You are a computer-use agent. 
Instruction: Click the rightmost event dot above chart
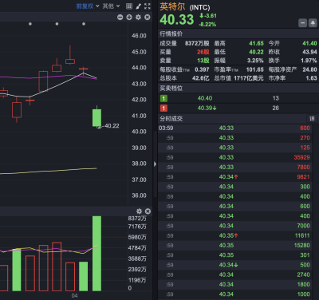point(84,24)
